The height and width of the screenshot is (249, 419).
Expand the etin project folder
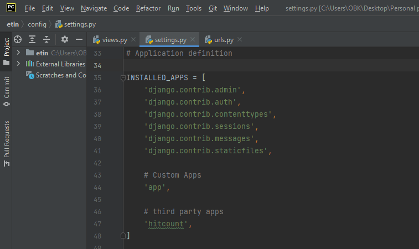[18, 53]
